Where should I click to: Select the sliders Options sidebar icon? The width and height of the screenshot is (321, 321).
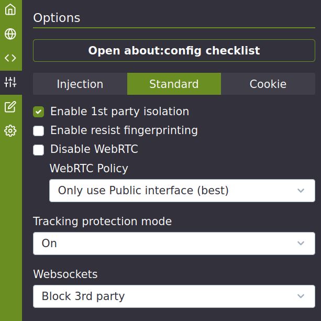coord(10,82)
